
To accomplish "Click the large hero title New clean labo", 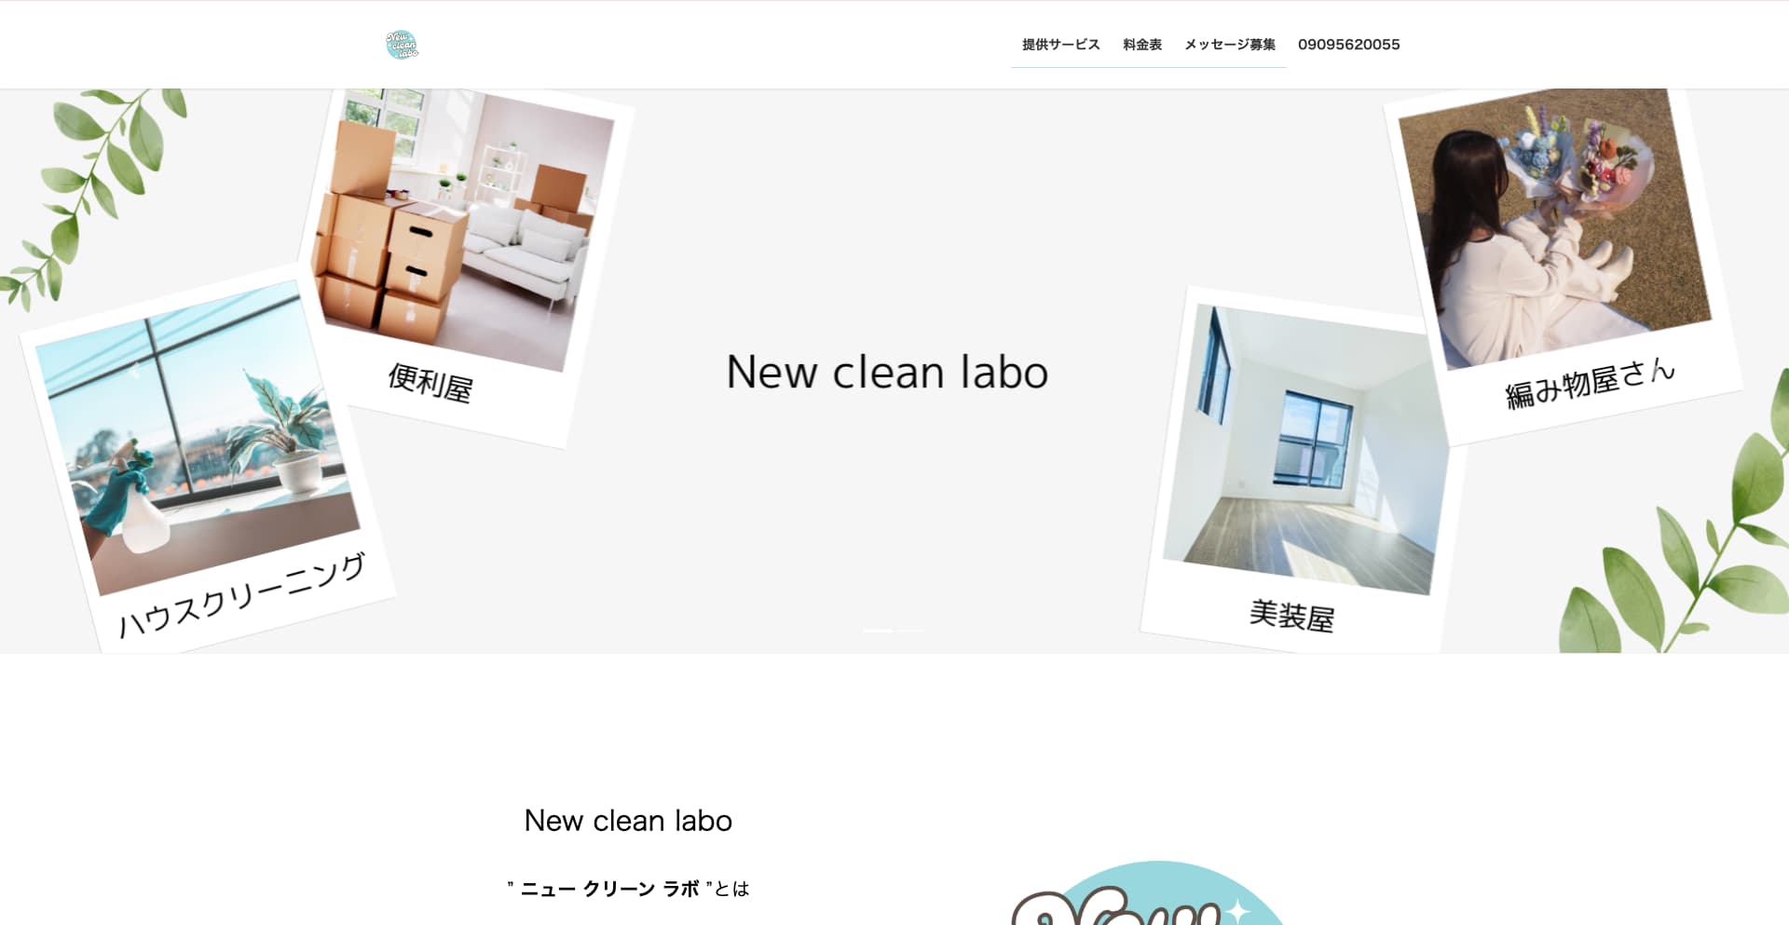I will pos(887,373).
